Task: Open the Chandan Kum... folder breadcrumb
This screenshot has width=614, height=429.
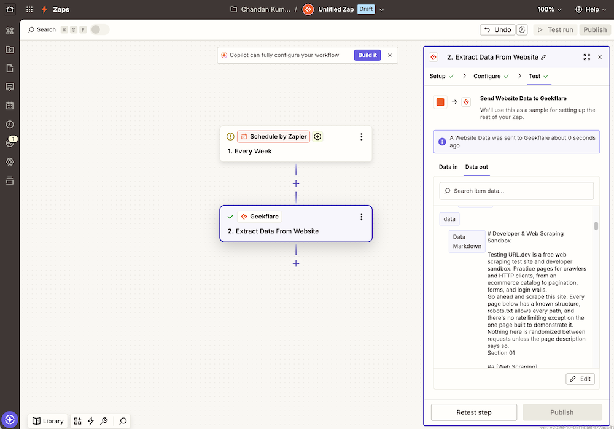Action: click(260, 9)
